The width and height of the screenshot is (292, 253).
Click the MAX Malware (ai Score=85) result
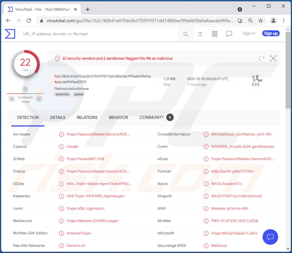[230, 208]
